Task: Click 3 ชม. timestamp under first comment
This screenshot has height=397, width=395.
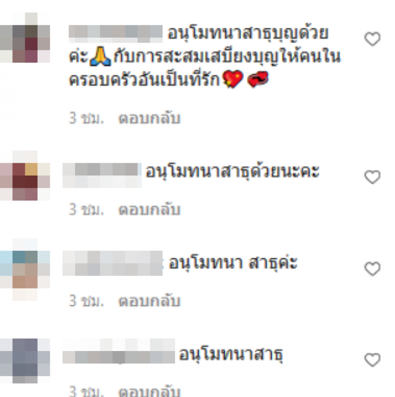Action: pos(86,119)
